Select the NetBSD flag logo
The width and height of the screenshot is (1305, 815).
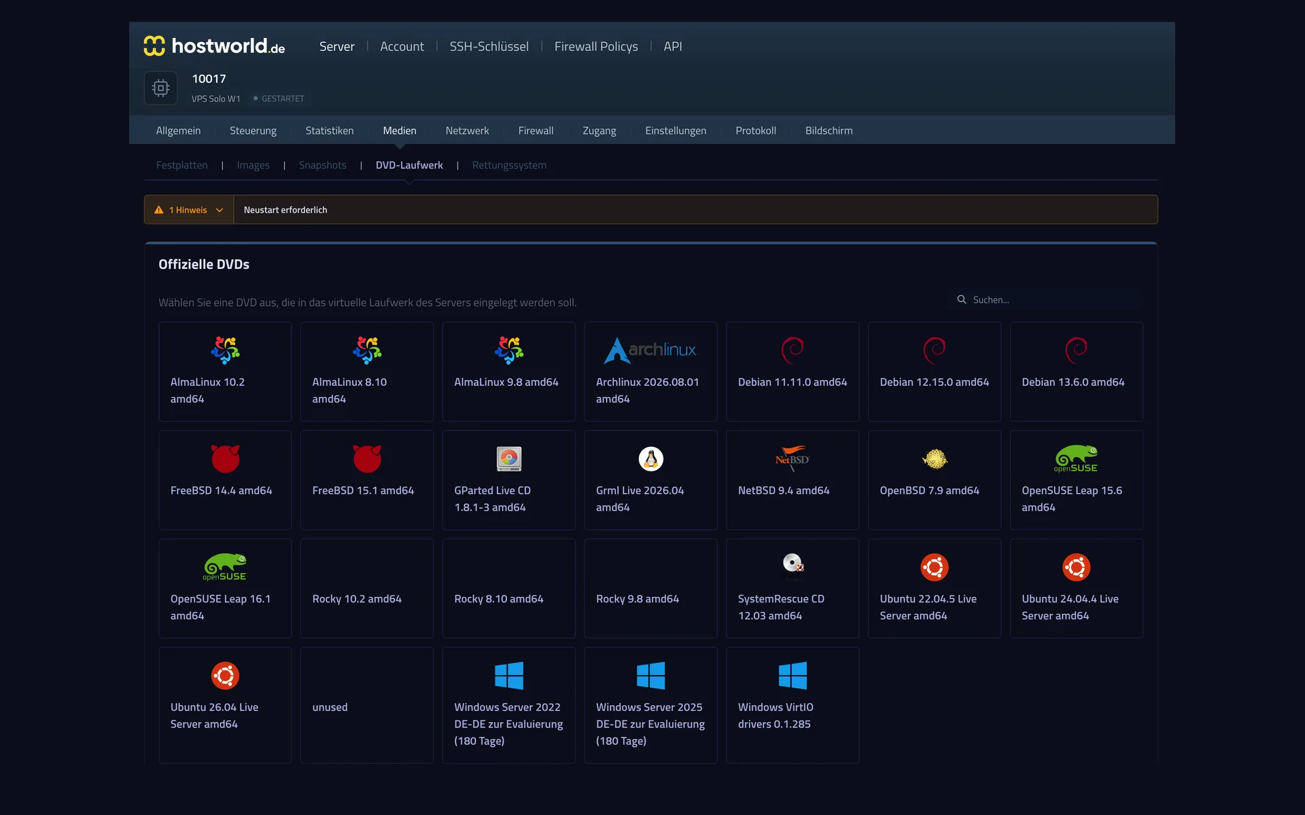coord(793,459)
